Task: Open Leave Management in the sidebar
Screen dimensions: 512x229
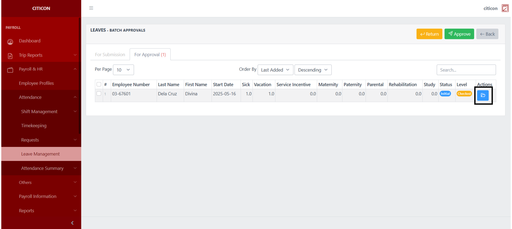Action: (41, 154)
